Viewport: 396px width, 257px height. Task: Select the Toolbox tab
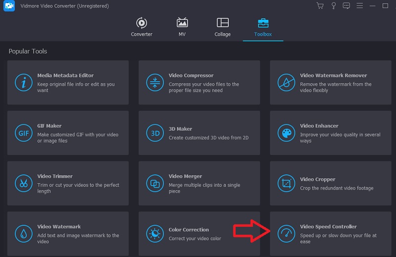[263, 27]
